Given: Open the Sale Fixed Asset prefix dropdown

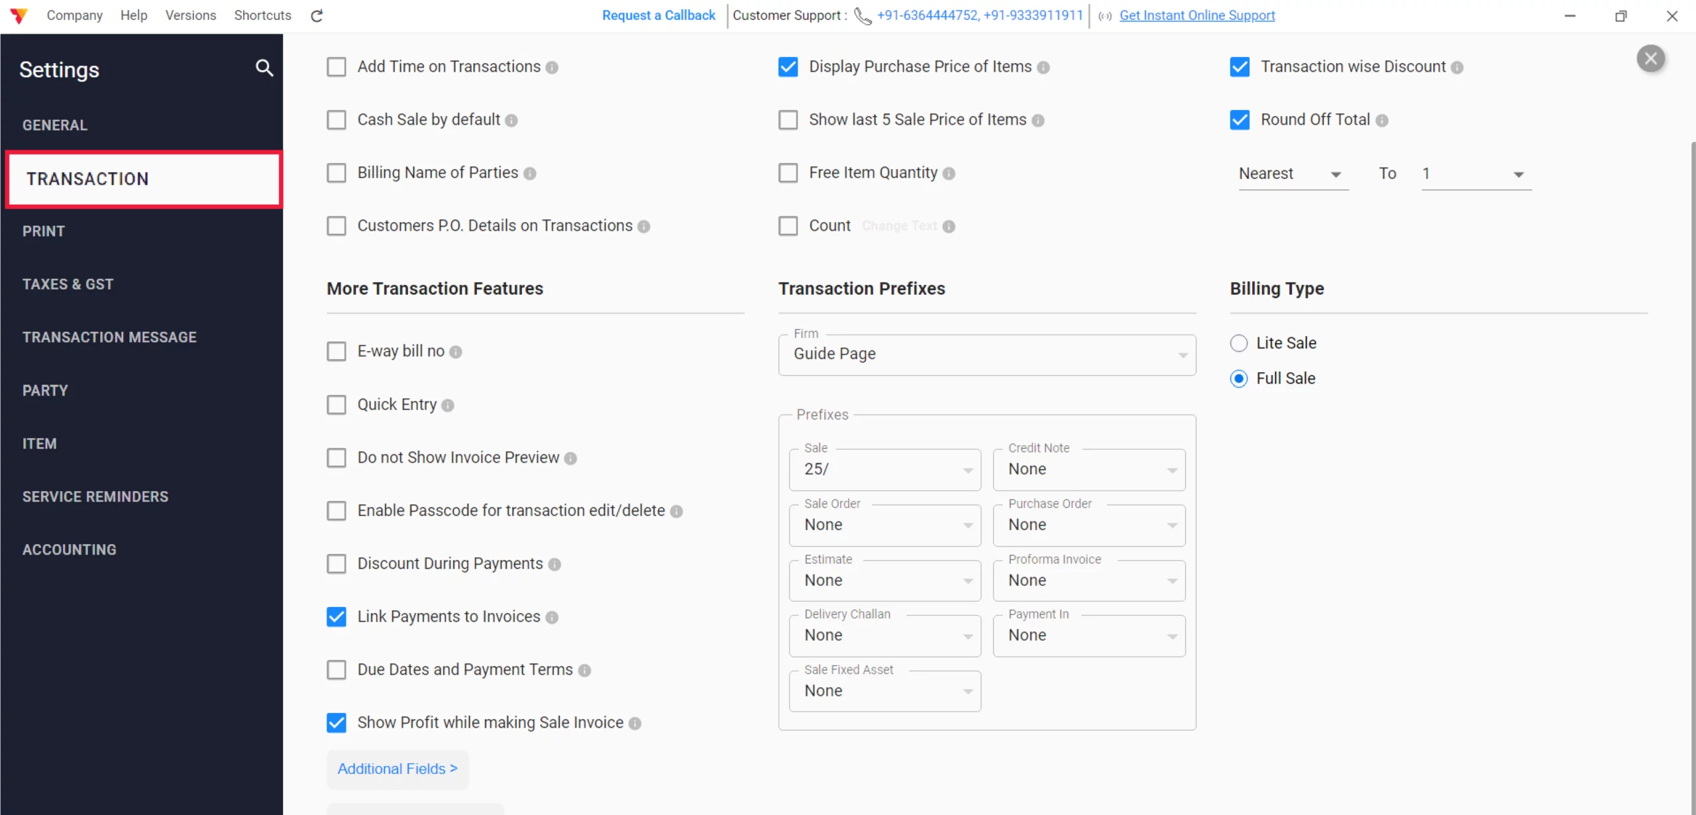Looking at the screenshot, I should [x=884, y=692].
